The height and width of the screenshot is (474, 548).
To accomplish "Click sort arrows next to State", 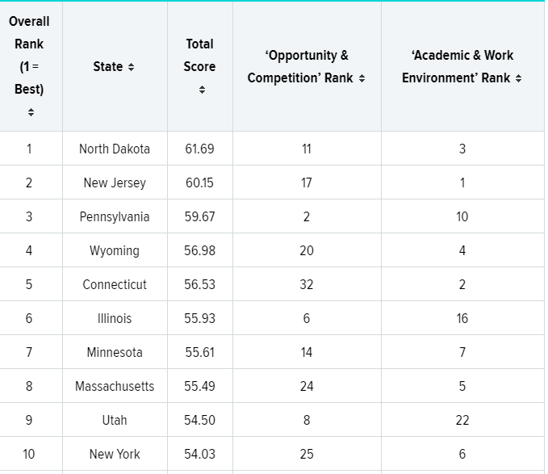I will pos(132,67).
